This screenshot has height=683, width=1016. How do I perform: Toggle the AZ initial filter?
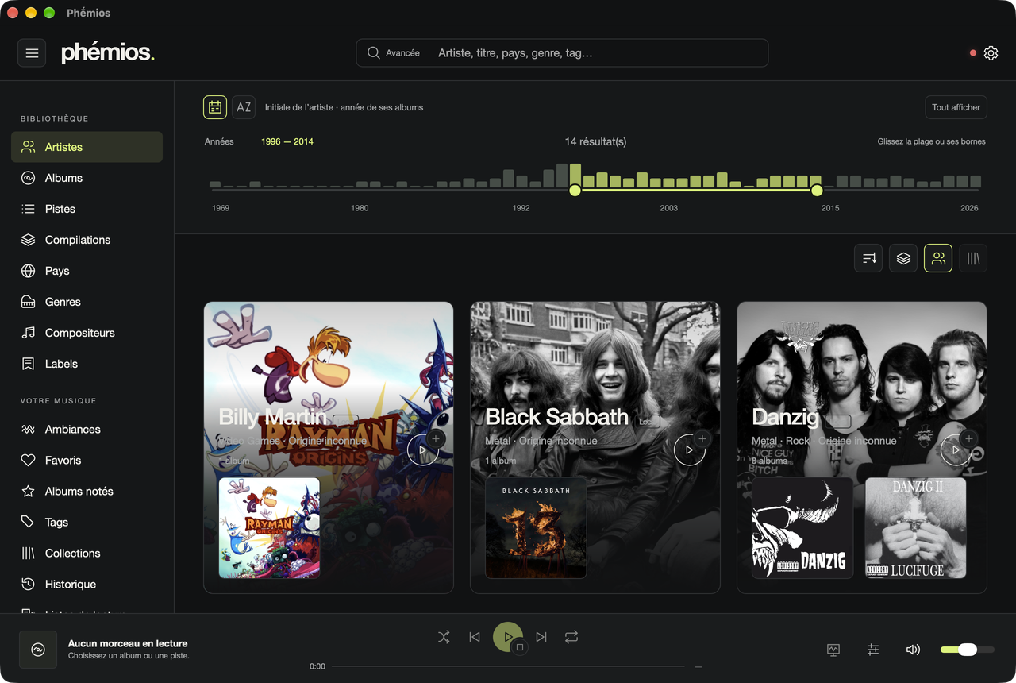244,107
